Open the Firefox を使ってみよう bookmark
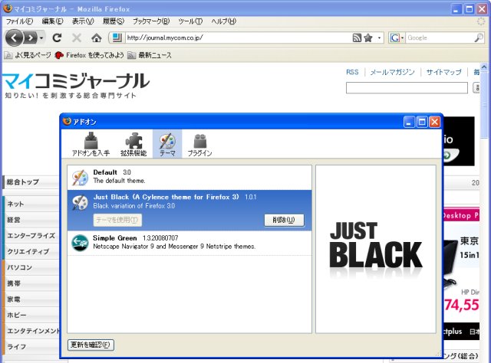491x363 pixels. coord(89,55)
